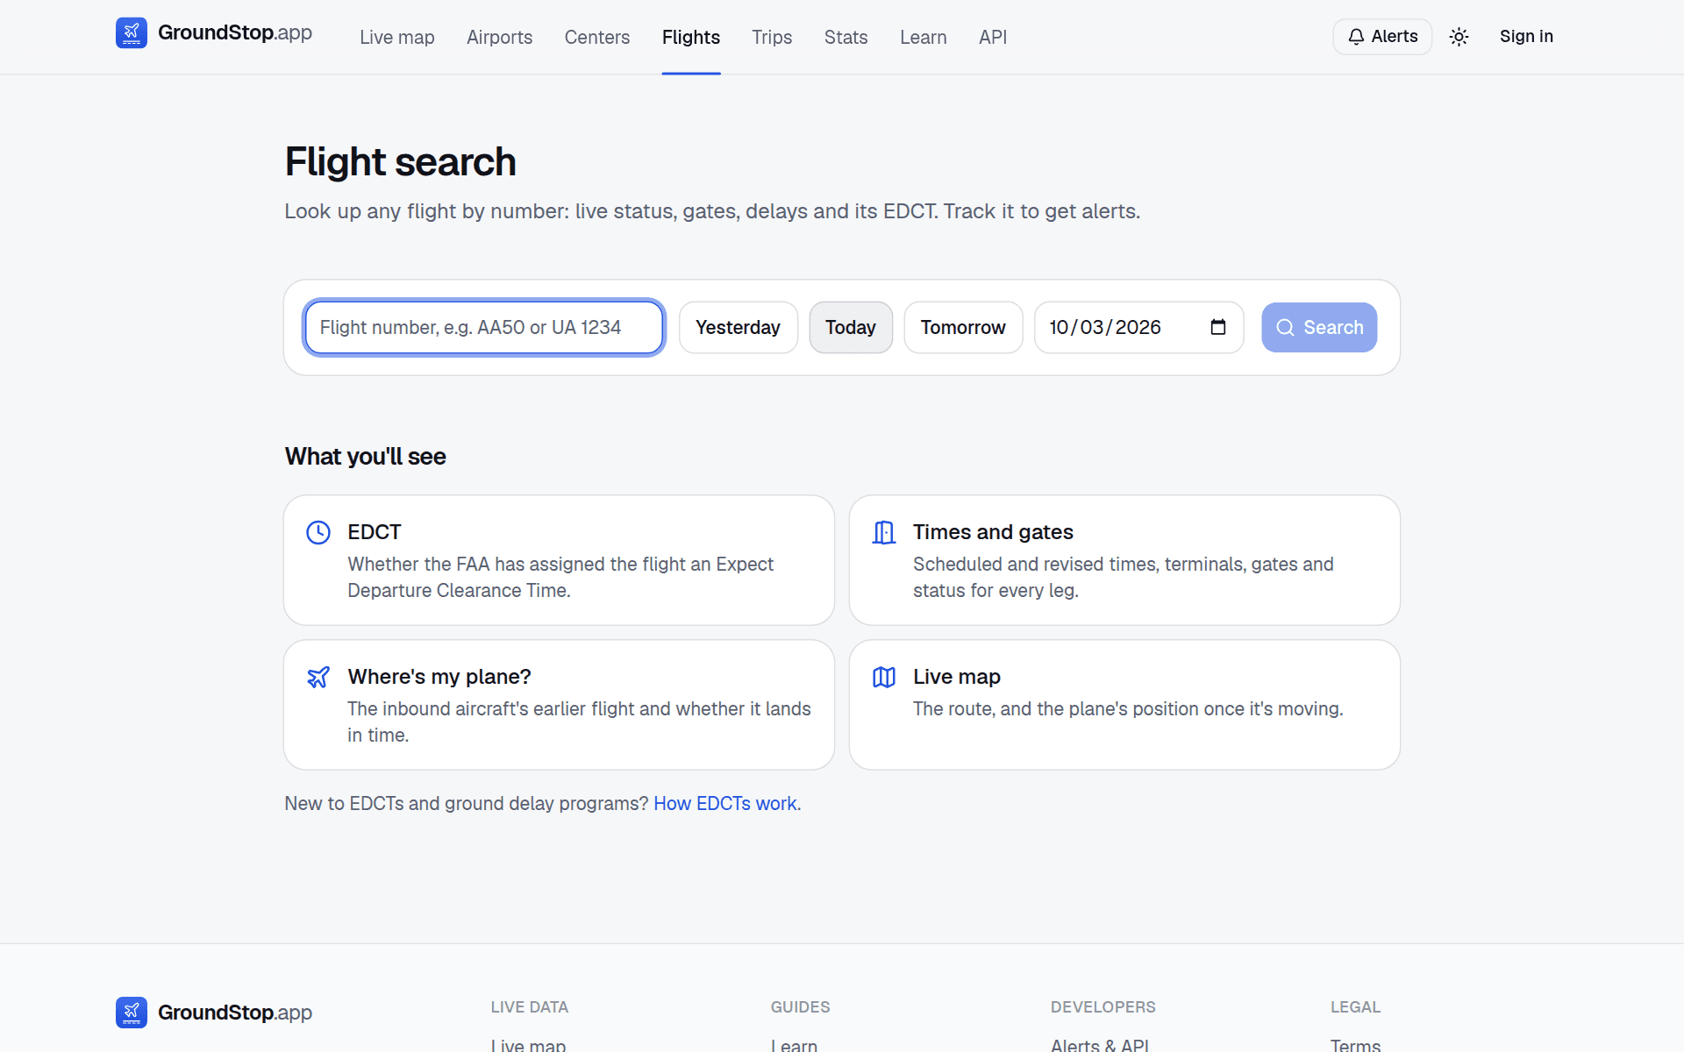
Task: Click the Search button
Action: click(x=1319, y=328)
